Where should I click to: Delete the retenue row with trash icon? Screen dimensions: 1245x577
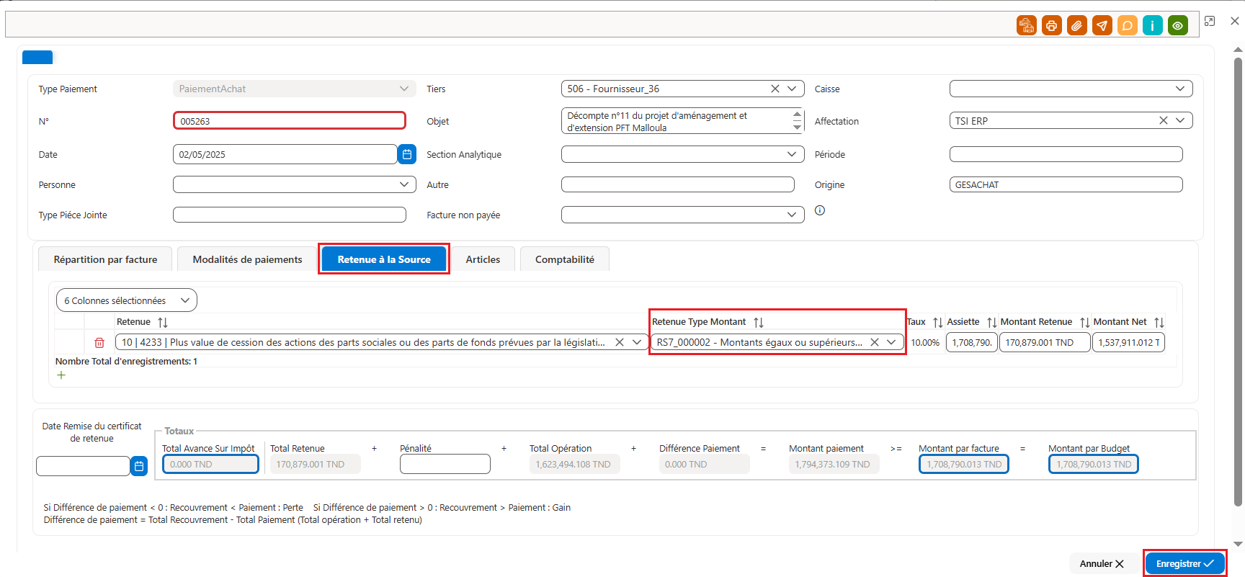[x=99, y=343]
